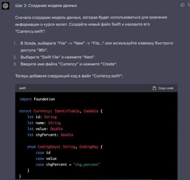
Task: Click the thumbs up feedback icon
Action: pyautogui.click(x=183, y=5)
